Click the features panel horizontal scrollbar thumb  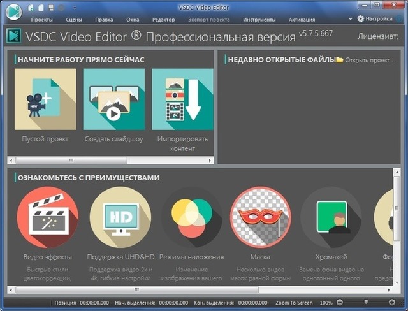(137, 290)
